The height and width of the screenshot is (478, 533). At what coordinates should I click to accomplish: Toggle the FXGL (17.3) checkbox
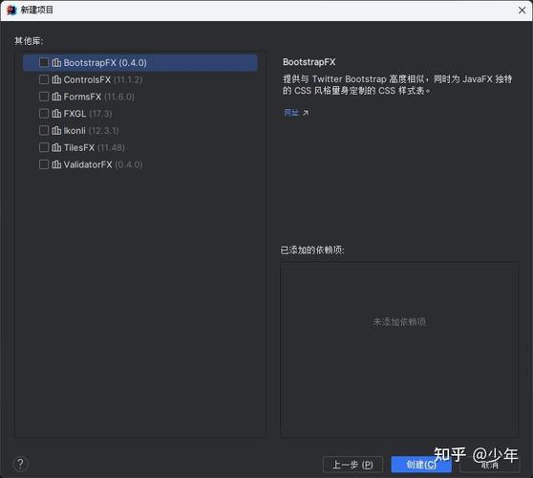pyautogui.click(x=44, y=114)
